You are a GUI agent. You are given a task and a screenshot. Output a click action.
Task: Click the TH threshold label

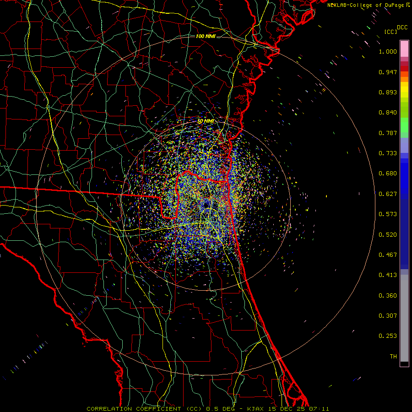pyautogui.click(x=393, y=357)
